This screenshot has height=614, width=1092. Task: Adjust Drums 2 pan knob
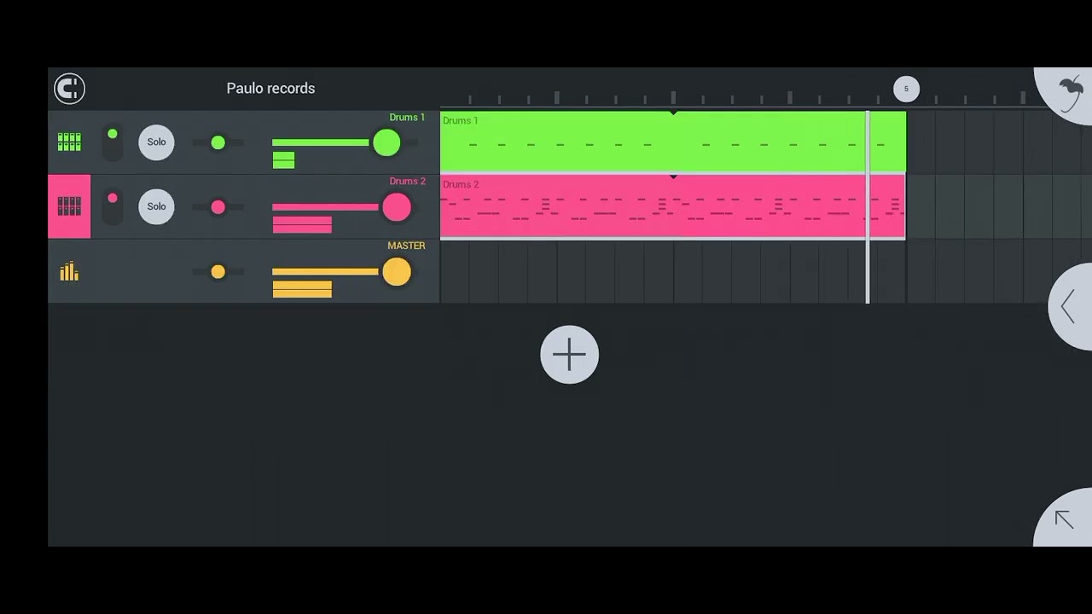[218, 206]
